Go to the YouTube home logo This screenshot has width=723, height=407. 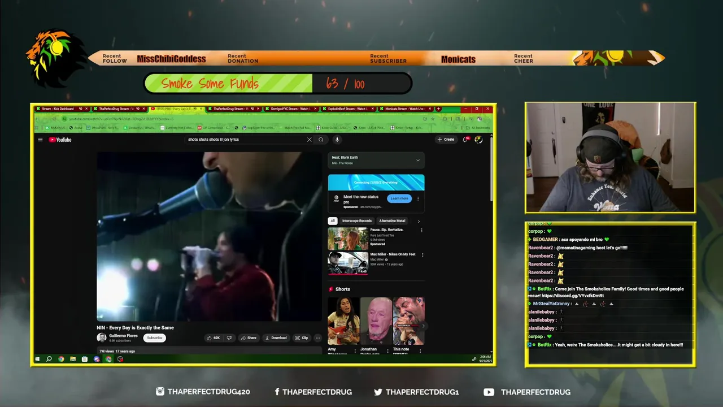[x=60, y=140]
